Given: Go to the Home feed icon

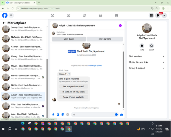Looking at the screenshot, I should 52,15.
